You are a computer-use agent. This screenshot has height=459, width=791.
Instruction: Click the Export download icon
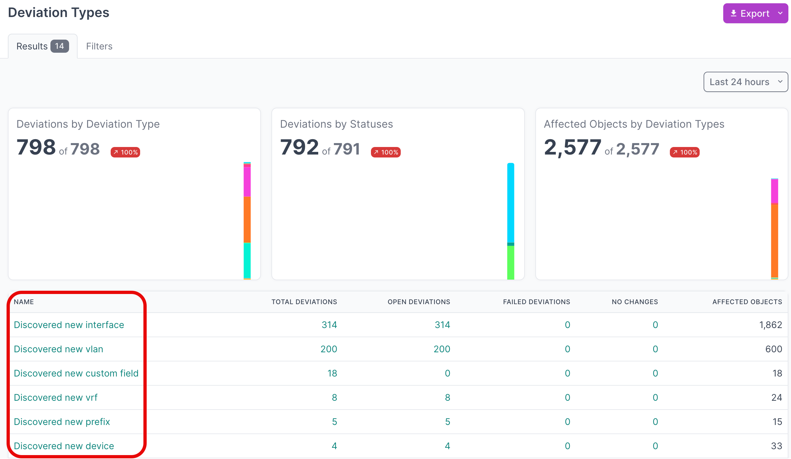pos(734,13)
